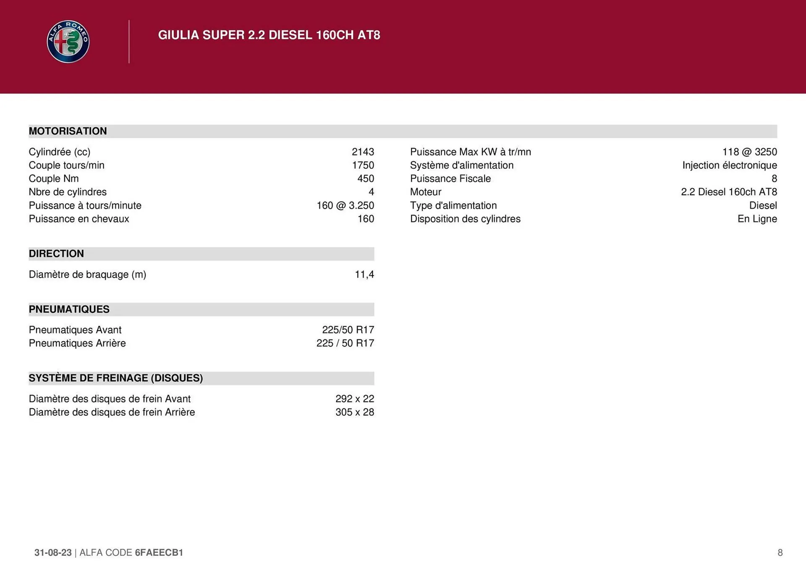Select the Diamètre de braquage value 11,4
The width and height of the screenshot is (806, 570).
[364, 274]
